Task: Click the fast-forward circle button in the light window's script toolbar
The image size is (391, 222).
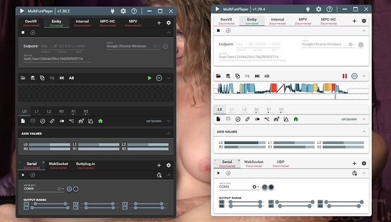Action: [x=354, y=76]
